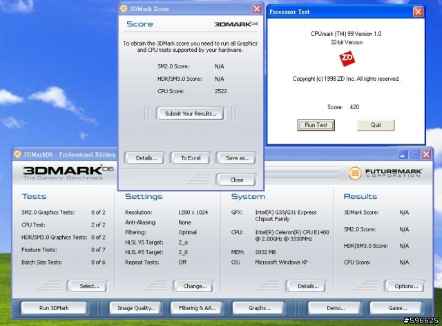Open Details in 3DMark Score dialog
Screen dimensions: 442x326
tap(146, 158)
